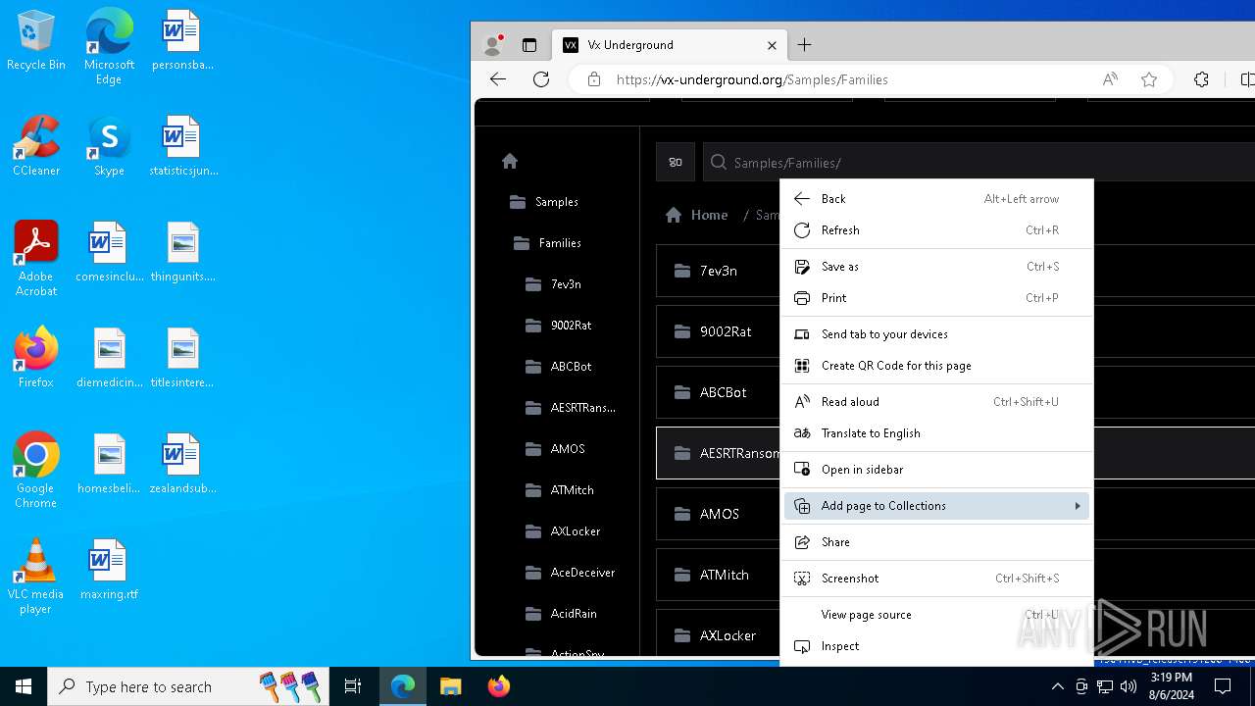The width and height of the screenshot is (1255, 706).
Task: Open Microsoft Edge desktop shortcut
Action: pyautogui.click(x=109, y=47)
